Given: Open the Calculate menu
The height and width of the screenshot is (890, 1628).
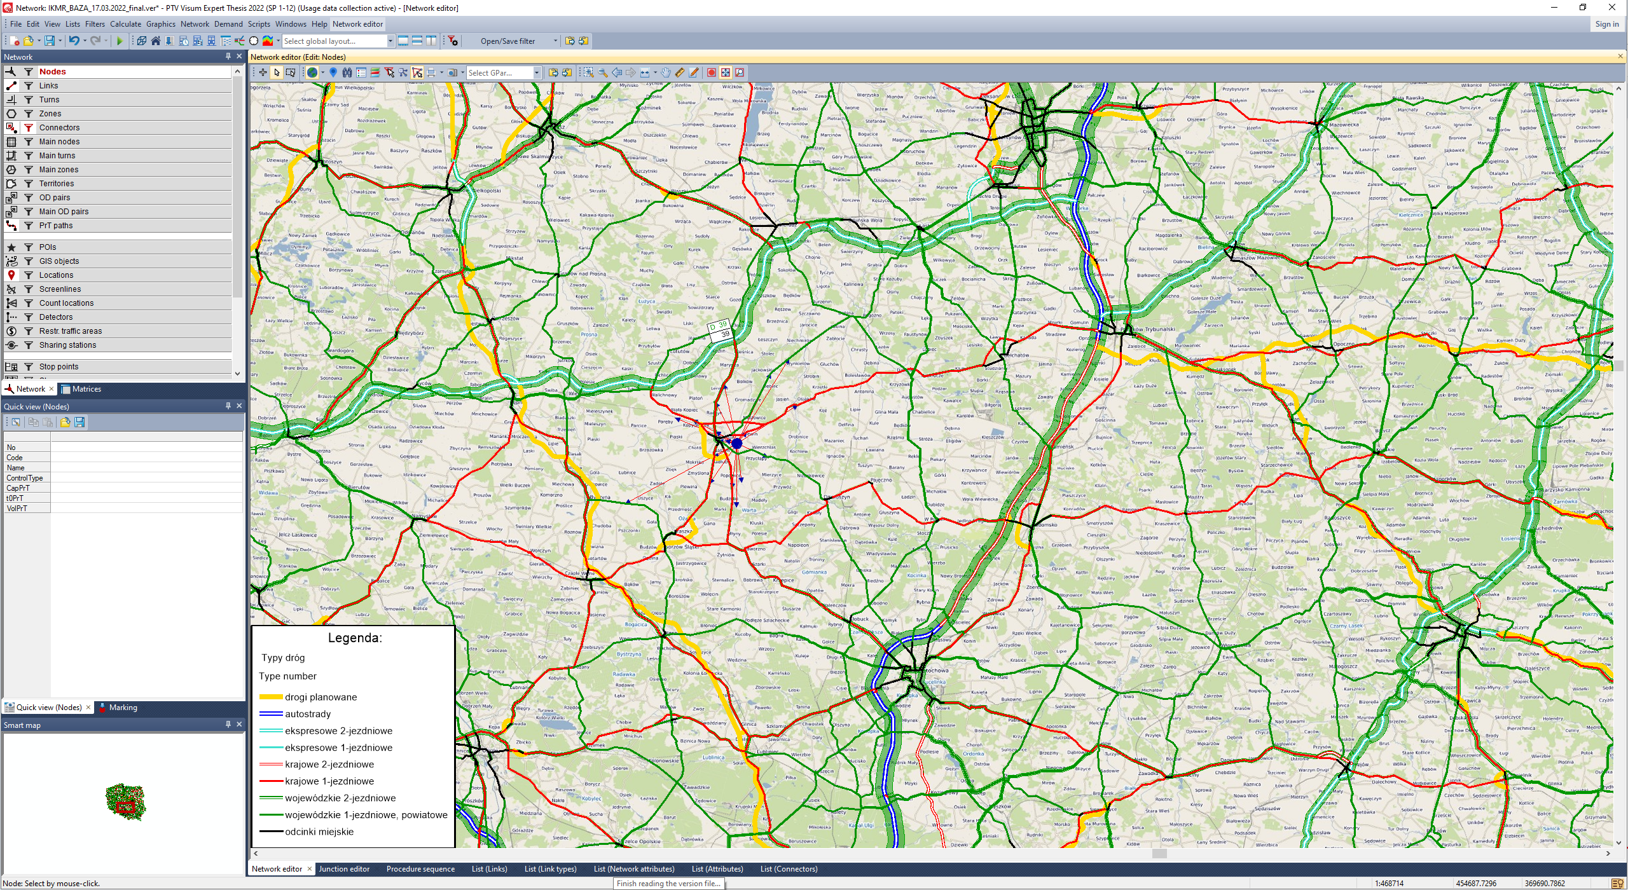Looking at the screenshot, I should click(125, 24).
